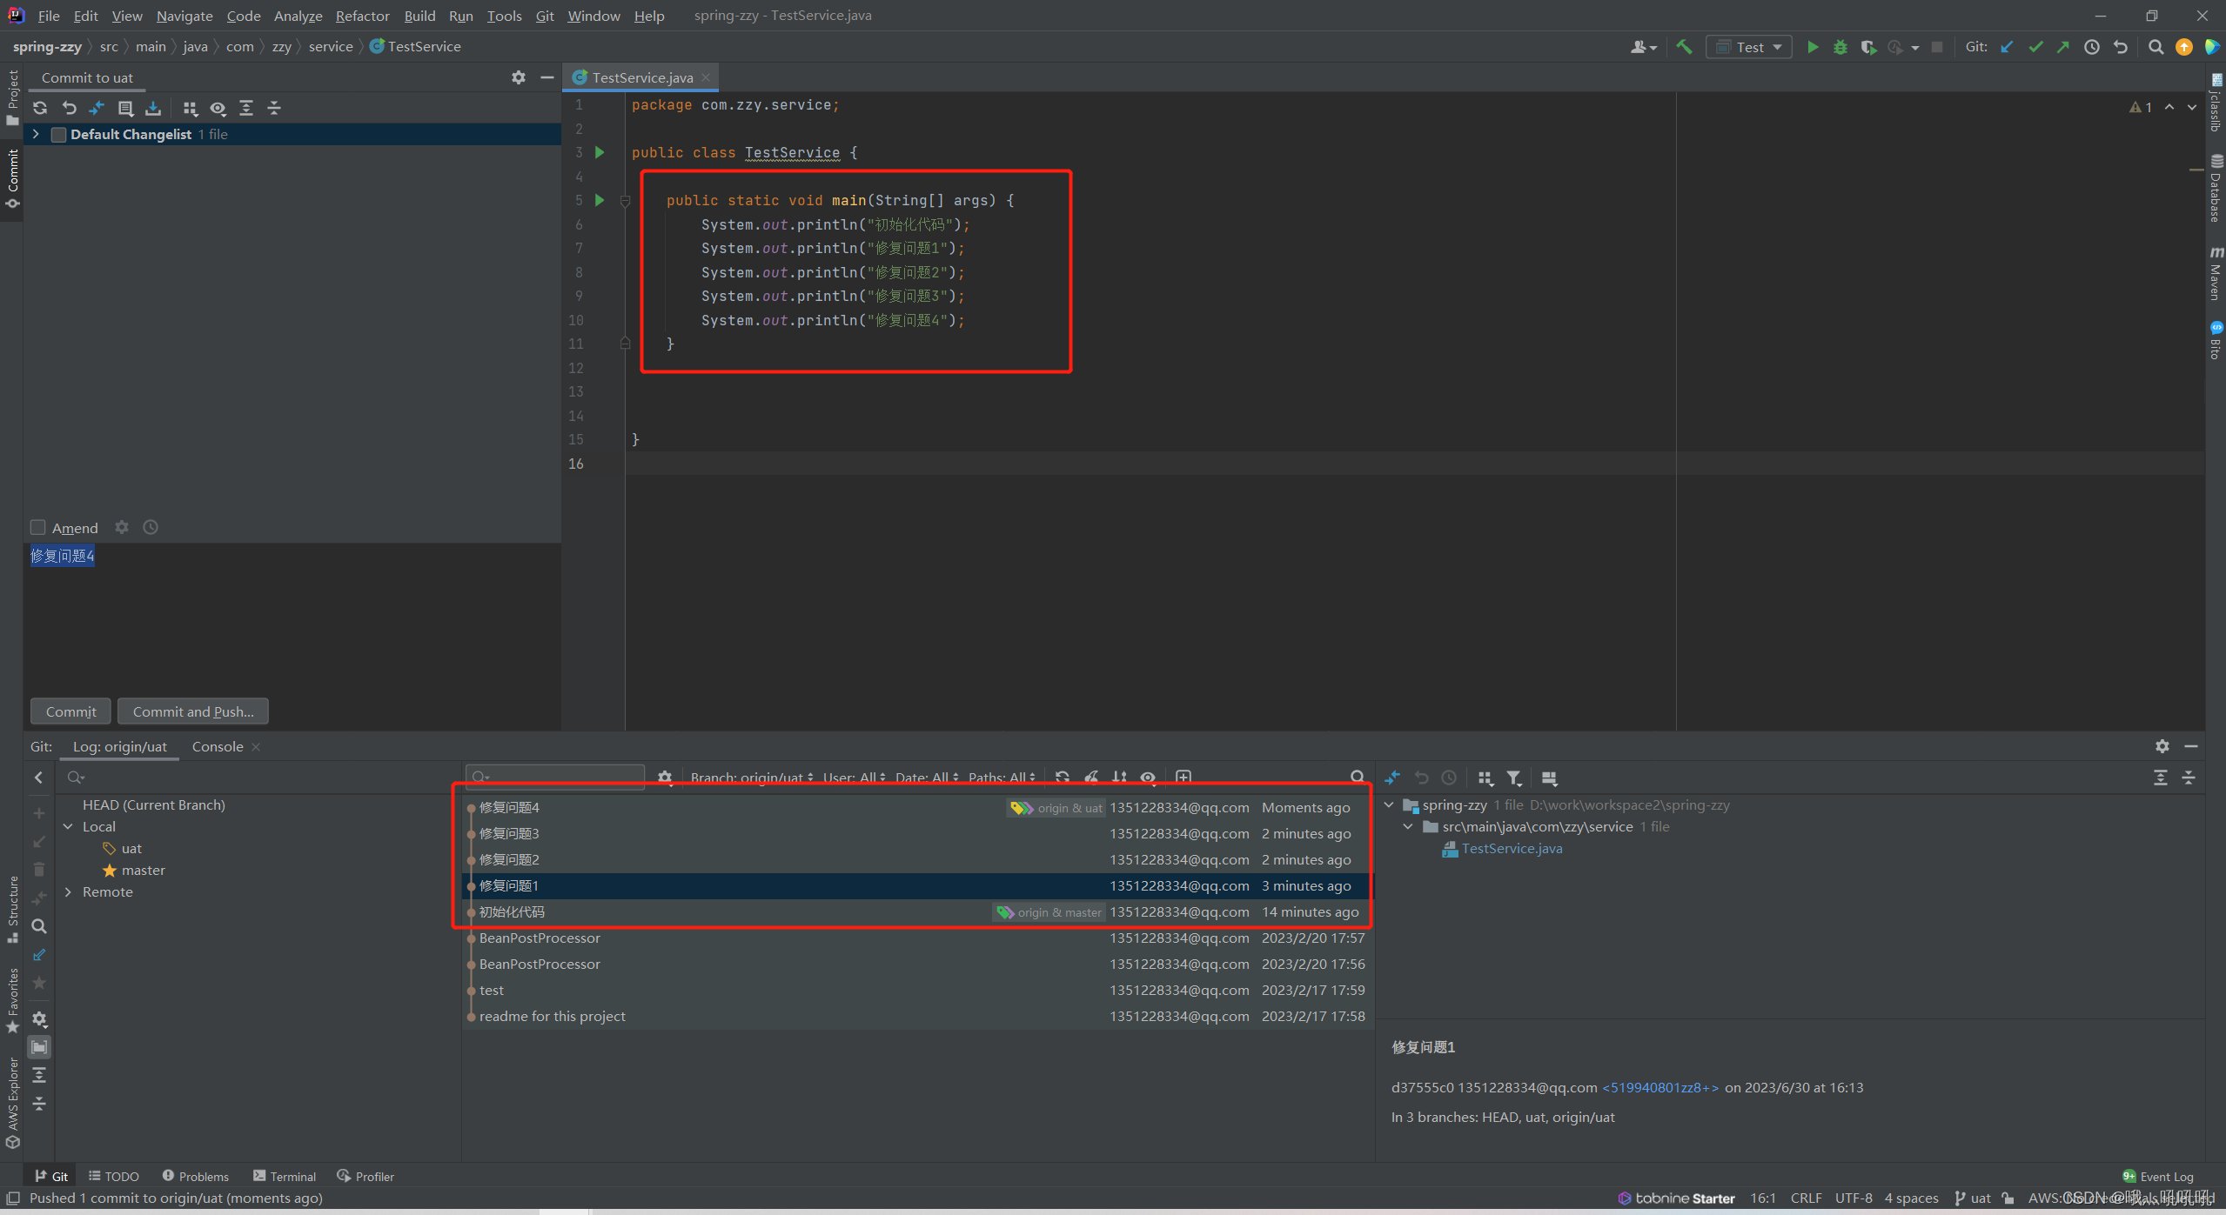2226x1215 pixels.
Task: Click Cherry-pick icon in Git log toolbar
Action: point(1091,777)
